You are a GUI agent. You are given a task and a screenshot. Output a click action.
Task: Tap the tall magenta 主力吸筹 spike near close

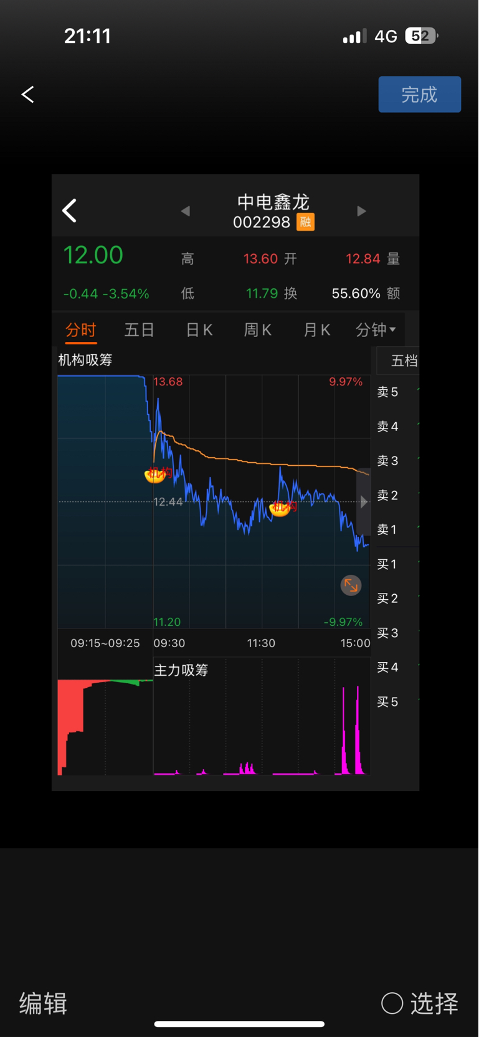pos(358,730)
